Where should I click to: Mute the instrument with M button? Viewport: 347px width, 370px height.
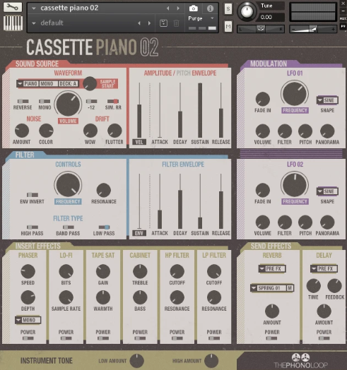pyautogui.click(x=228, y=26)
